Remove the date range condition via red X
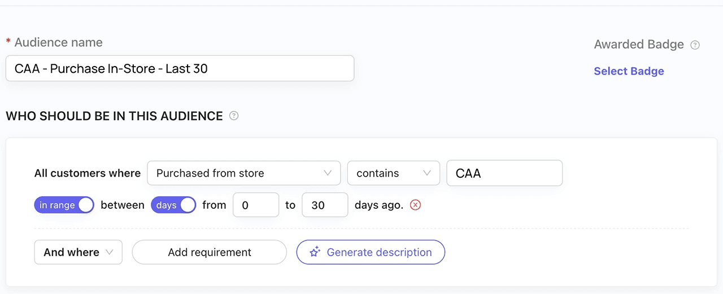 pyautogui.click(x=415, y=205)
